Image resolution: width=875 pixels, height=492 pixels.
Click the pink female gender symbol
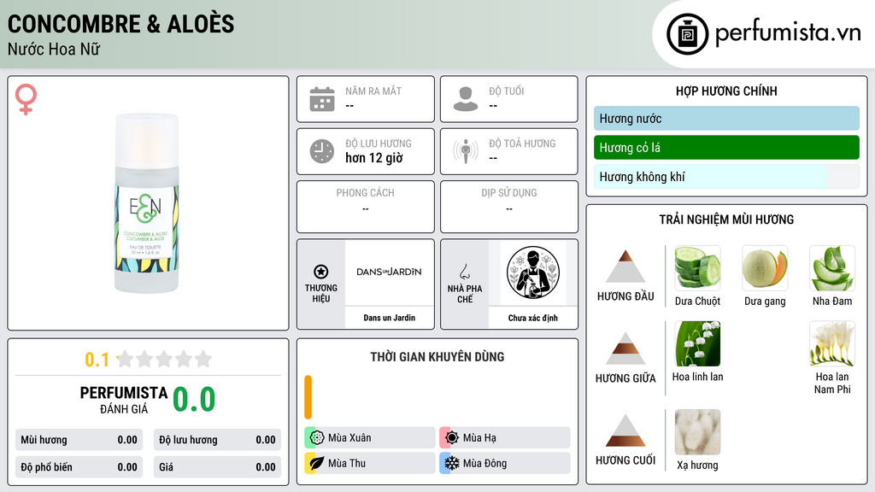pyautogui.click(x=26, y=99)
